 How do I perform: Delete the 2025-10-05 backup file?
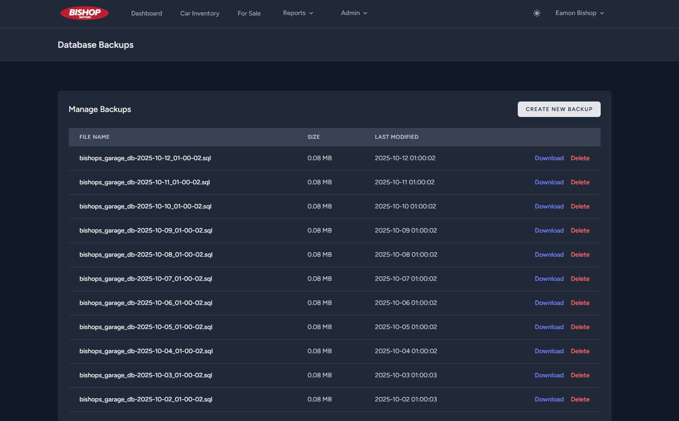580,327
